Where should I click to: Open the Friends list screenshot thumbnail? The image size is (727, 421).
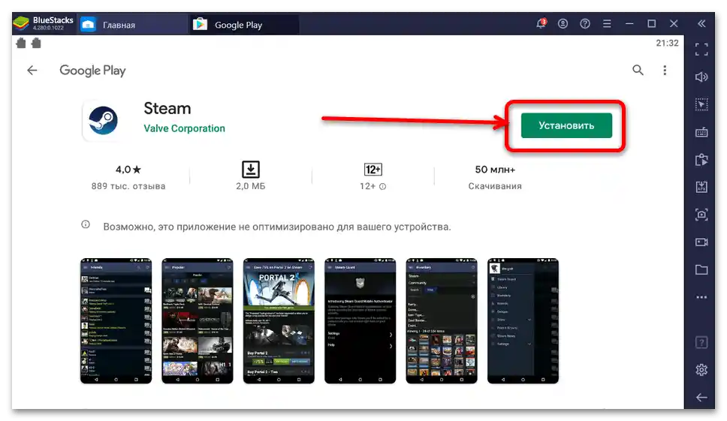tap(116, 320)
